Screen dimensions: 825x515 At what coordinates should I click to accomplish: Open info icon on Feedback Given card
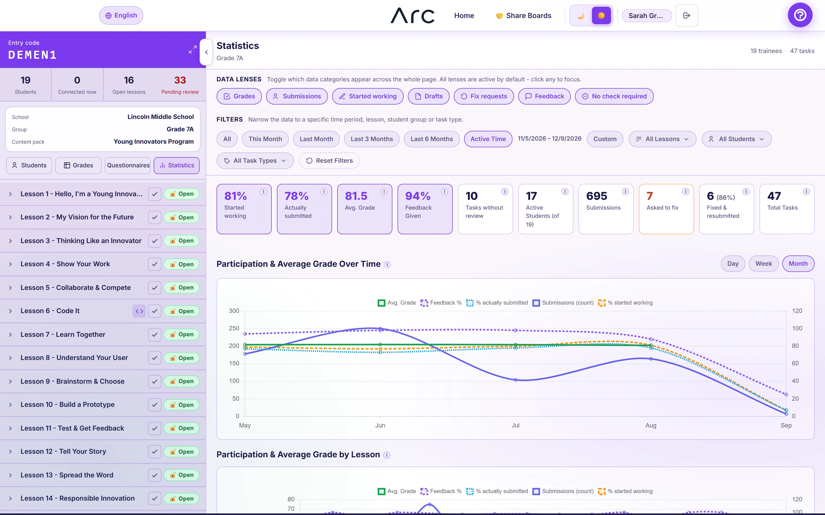coord(444,191)
